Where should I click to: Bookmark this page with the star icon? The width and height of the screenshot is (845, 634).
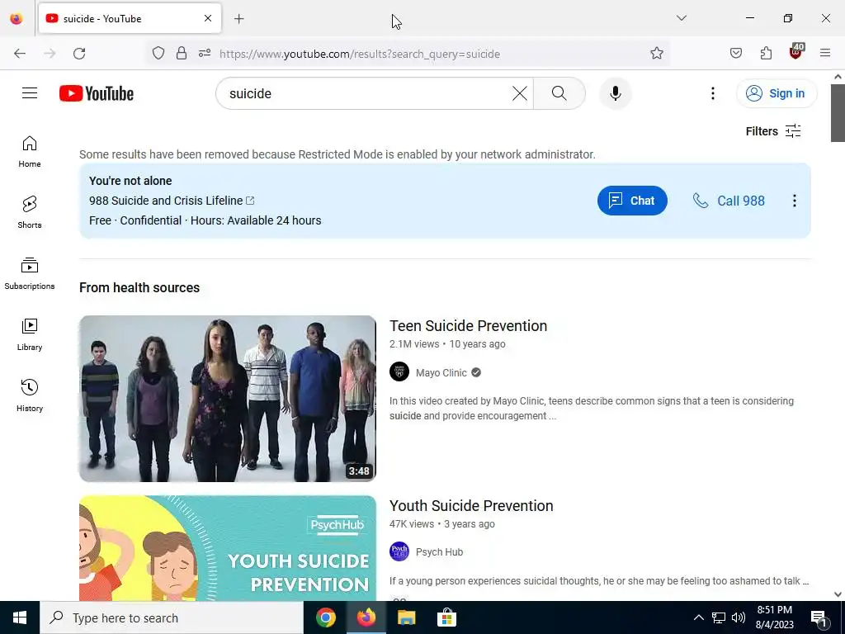tap(656, 54)
